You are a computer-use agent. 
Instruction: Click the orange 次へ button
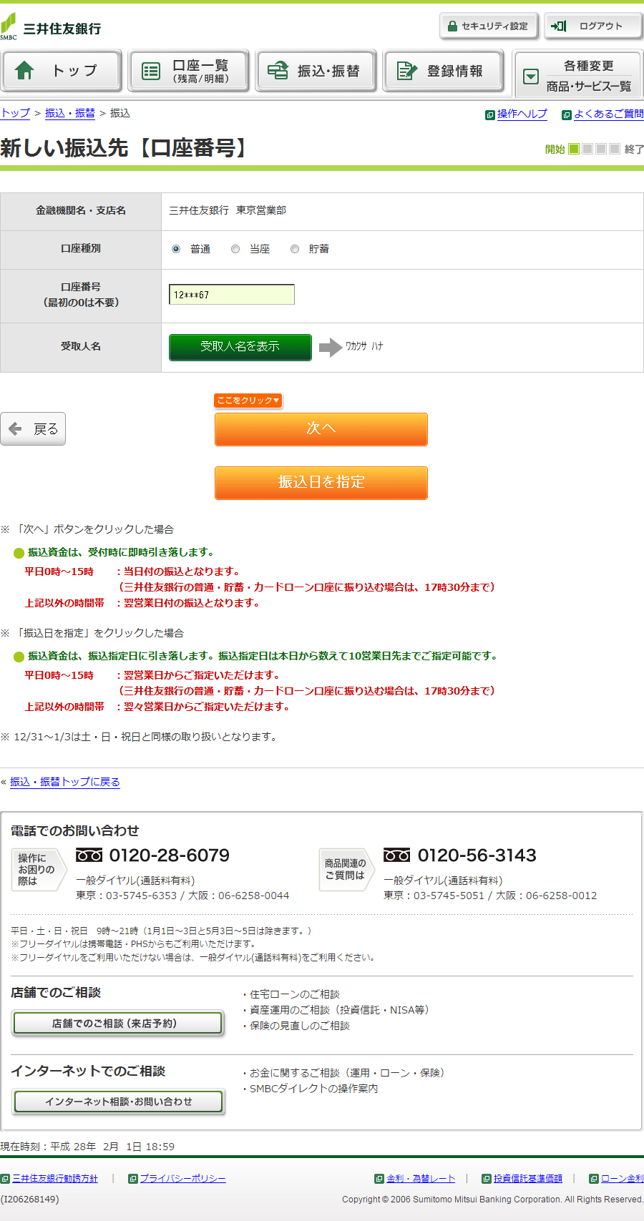coord(321,429)
